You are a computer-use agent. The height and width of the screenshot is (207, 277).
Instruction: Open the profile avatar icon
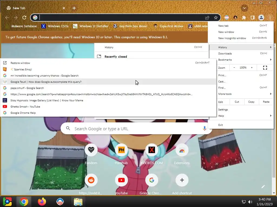(x=261, y=18)
